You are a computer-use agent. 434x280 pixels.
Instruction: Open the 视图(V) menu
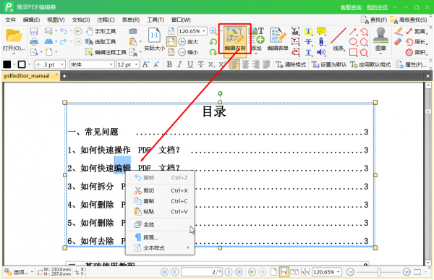56,20
